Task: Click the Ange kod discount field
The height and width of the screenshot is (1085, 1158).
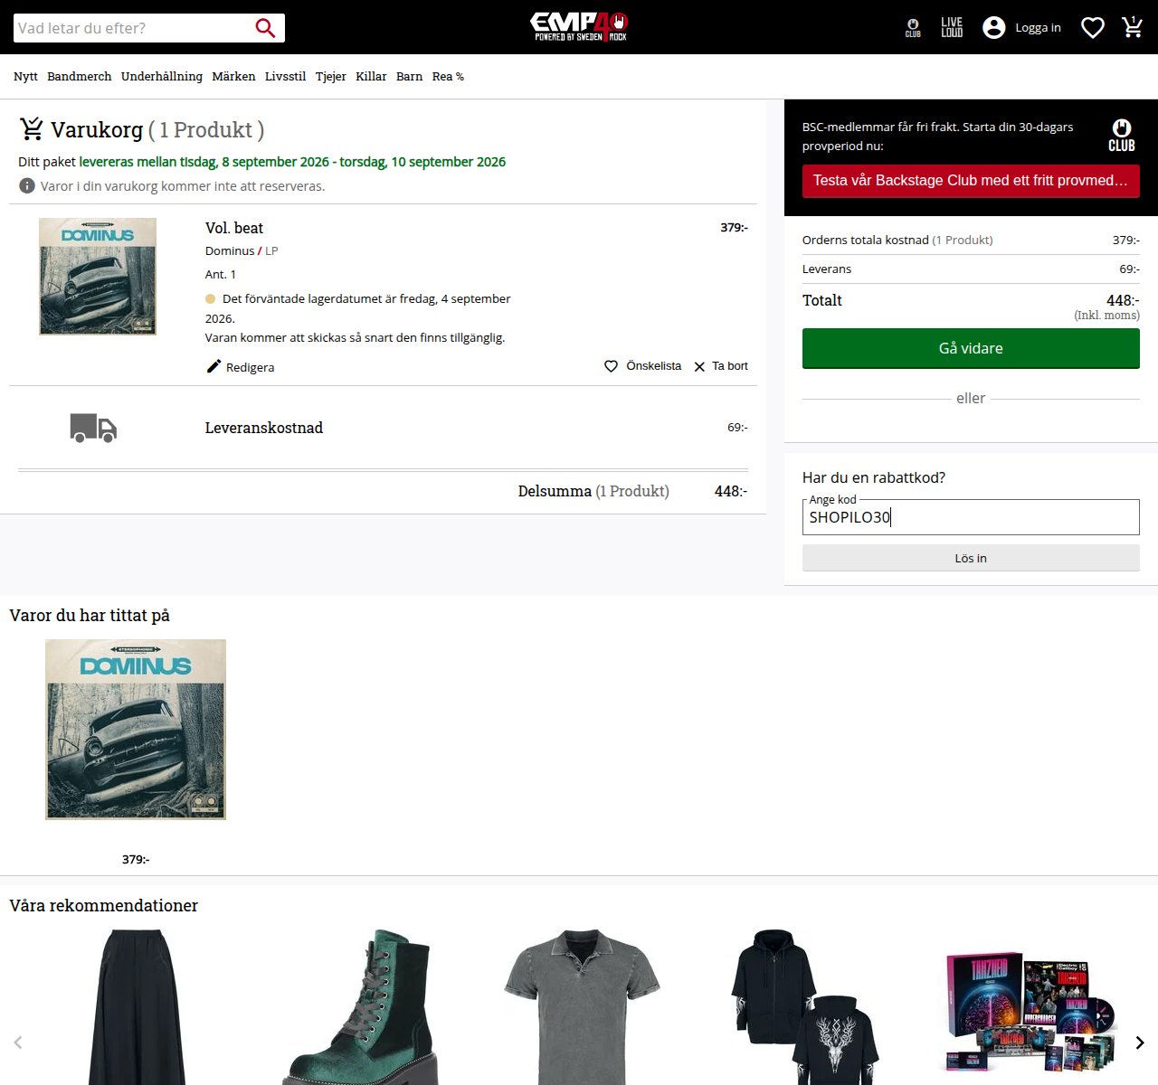Action: [971, 517]
